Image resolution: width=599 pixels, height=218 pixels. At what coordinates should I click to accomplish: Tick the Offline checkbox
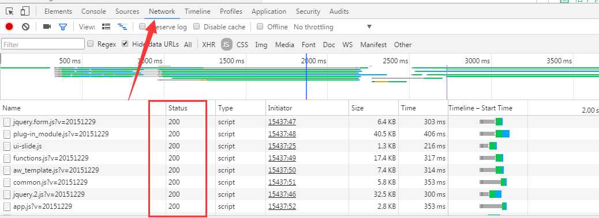point(260,26)
